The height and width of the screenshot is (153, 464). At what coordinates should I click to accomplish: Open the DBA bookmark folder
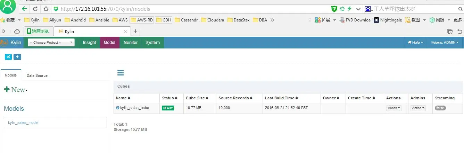tap(260, 20)
